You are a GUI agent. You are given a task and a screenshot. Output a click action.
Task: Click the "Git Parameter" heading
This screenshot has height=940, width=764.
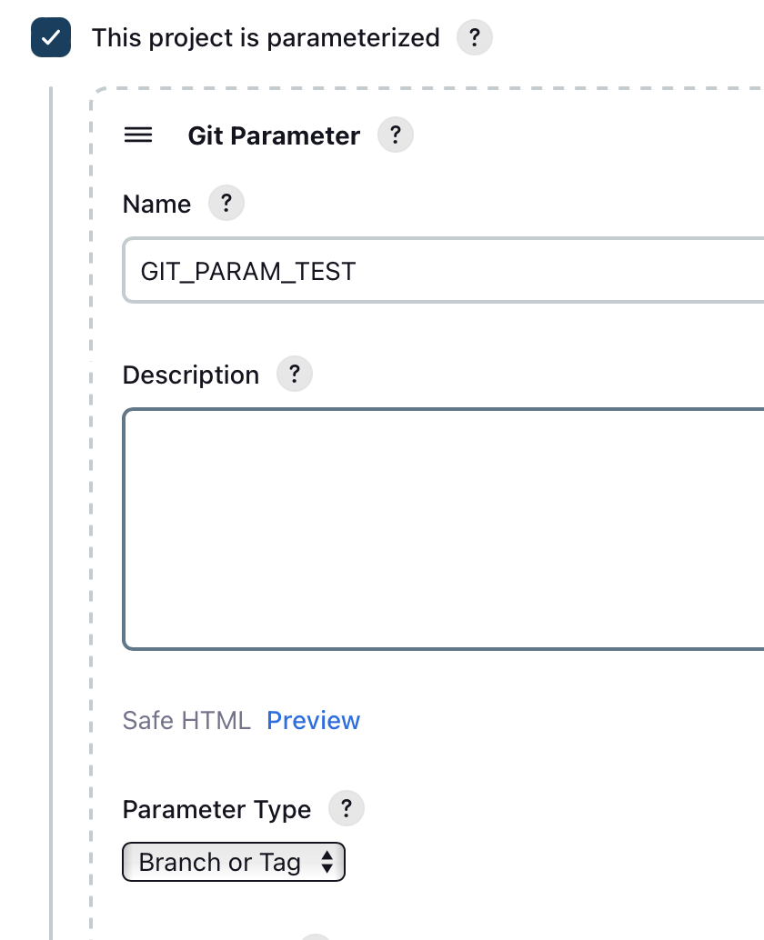coord(272,135)
